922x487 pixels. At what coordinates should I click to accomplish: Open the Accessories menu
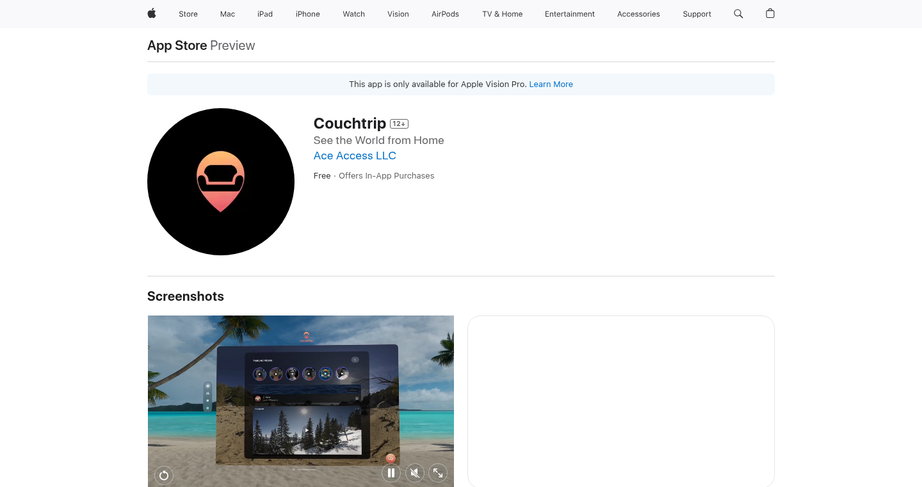(638, 14)
